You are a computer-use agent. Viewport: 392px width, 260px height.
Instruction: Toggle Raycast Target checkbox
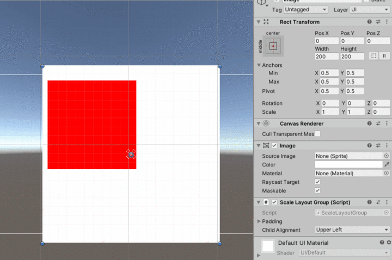click(x=317, y=182)
